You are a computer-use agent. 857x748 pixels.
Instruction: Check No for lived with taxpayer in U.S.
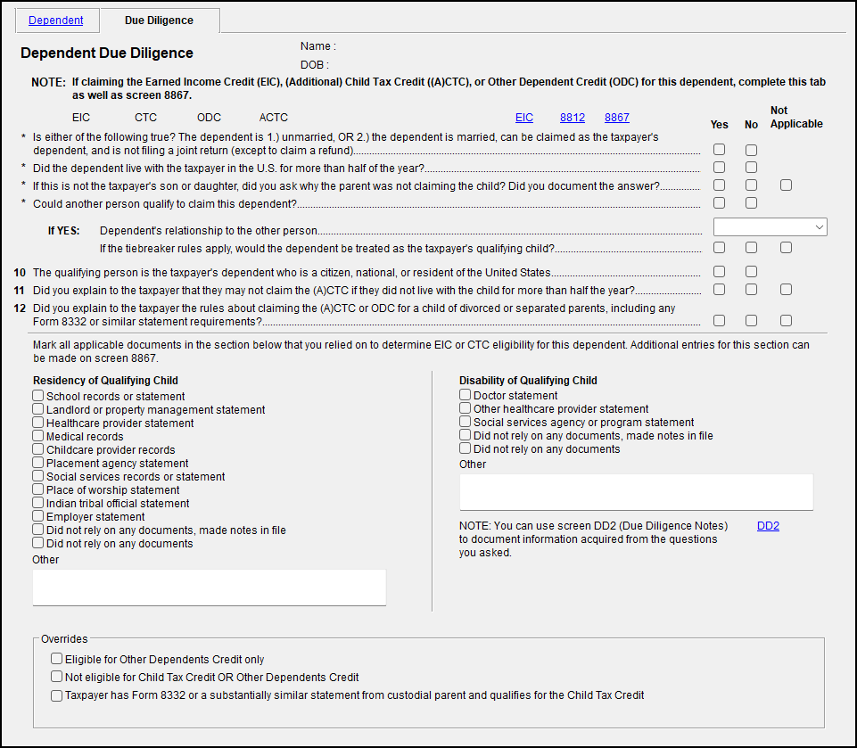751,168
